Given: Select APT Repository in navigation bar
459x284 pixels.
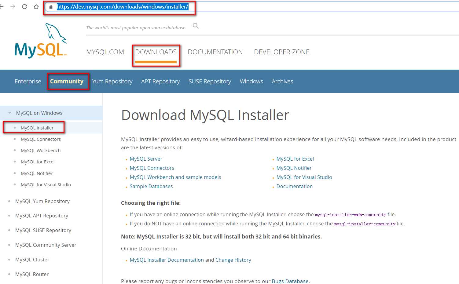Looking at the screenshot, I should click(x=160, y=82).
